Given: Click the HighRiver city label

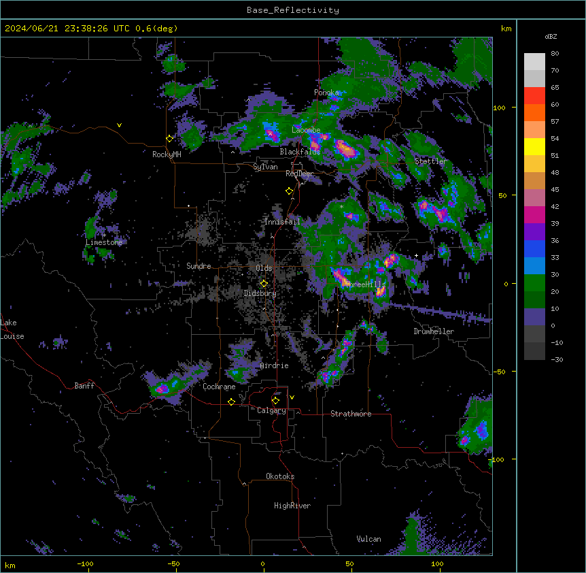Looking at the screenshot, I should pyautogui.click(x=292, y=506).
